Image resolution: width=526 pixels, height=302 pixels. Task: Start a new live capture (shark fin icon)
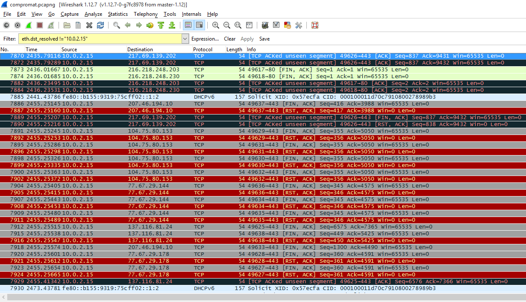point(29,25)
